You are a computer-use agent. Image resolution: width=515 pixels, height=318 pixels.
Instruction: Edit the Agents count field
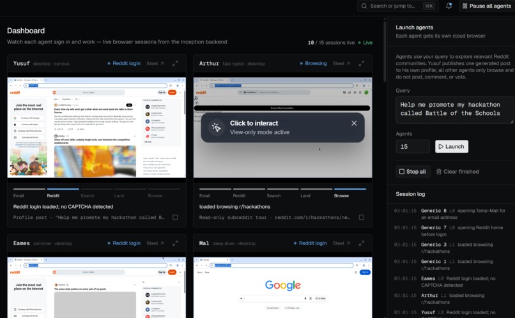(413, 146)
